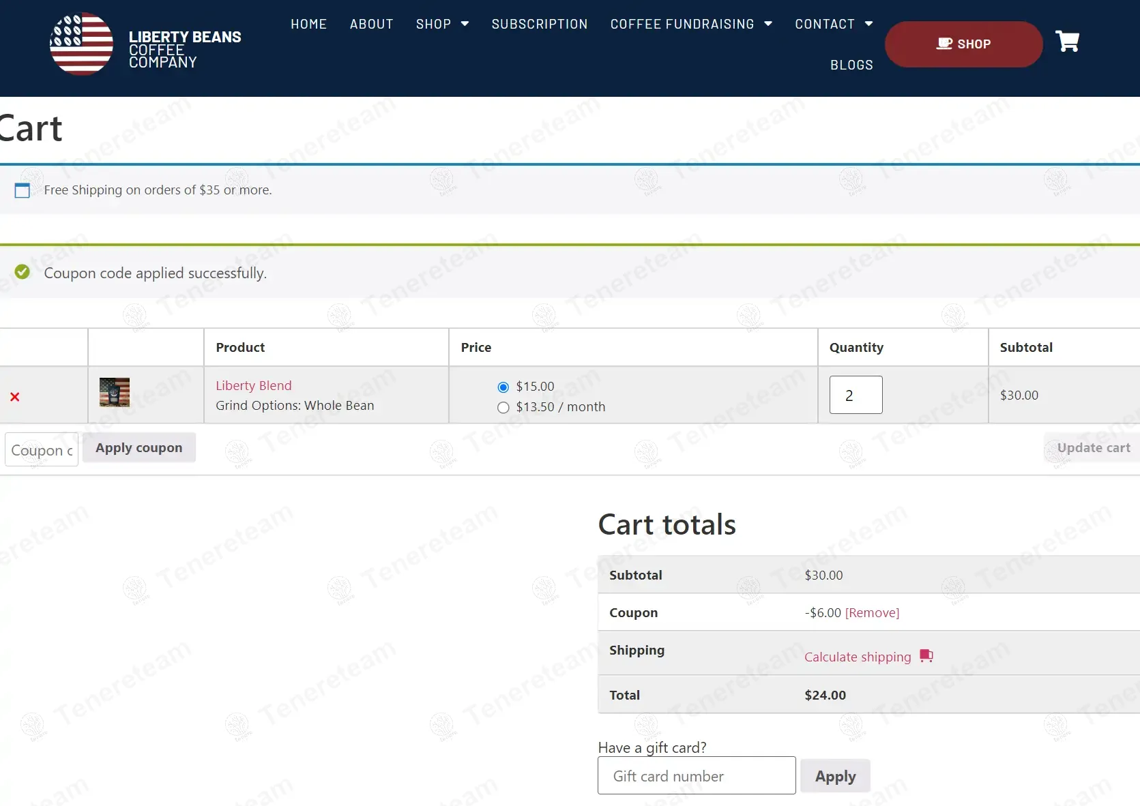
Task: Focus the Liberty Blend quantity field
Action: click(x=856, y=395)
